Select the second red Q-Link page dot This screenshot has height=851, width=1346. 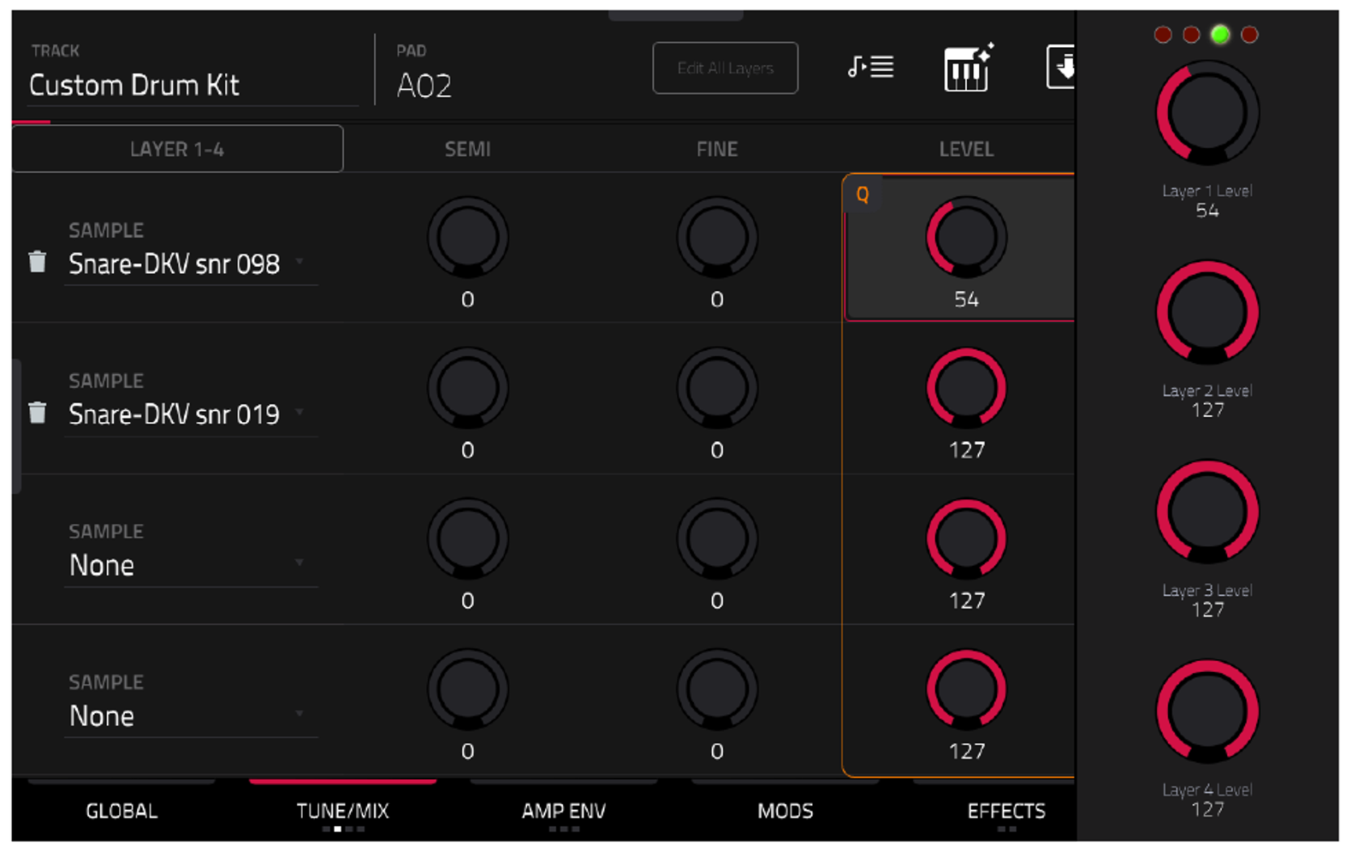point(1191,34)
